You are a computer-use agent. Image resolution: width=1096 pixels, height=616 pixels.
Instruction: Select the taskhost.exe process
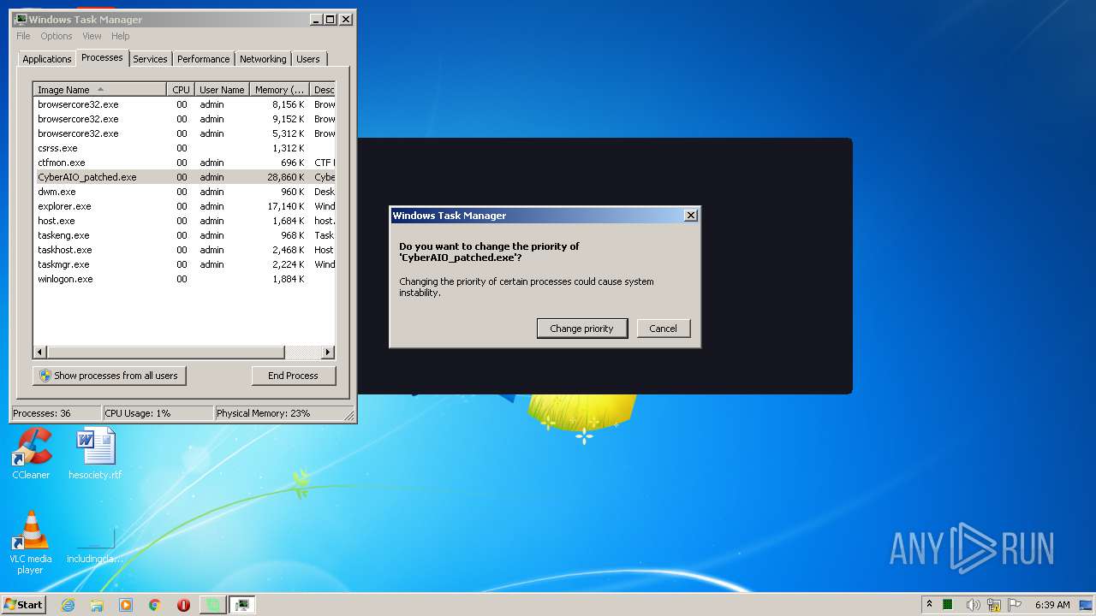tap(184, 250)
